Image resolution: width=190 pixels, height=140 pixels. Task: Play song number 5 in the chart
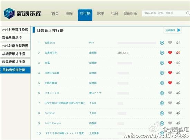tap(162, 83)
